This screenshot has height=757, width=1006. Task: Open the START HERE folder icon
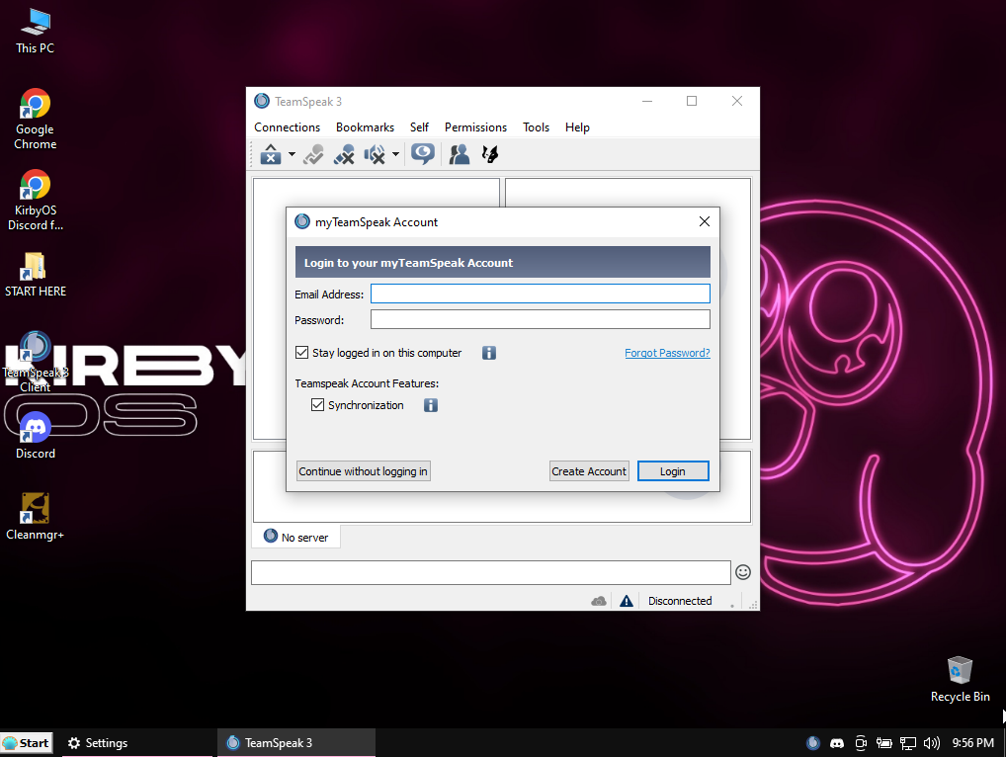pos(36,275)
